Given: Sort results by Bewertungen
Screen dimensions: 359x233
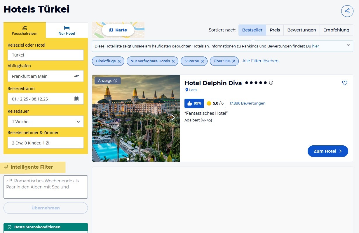Looking at the screenshot, I should pyautogui.click(x=302, y=30).
